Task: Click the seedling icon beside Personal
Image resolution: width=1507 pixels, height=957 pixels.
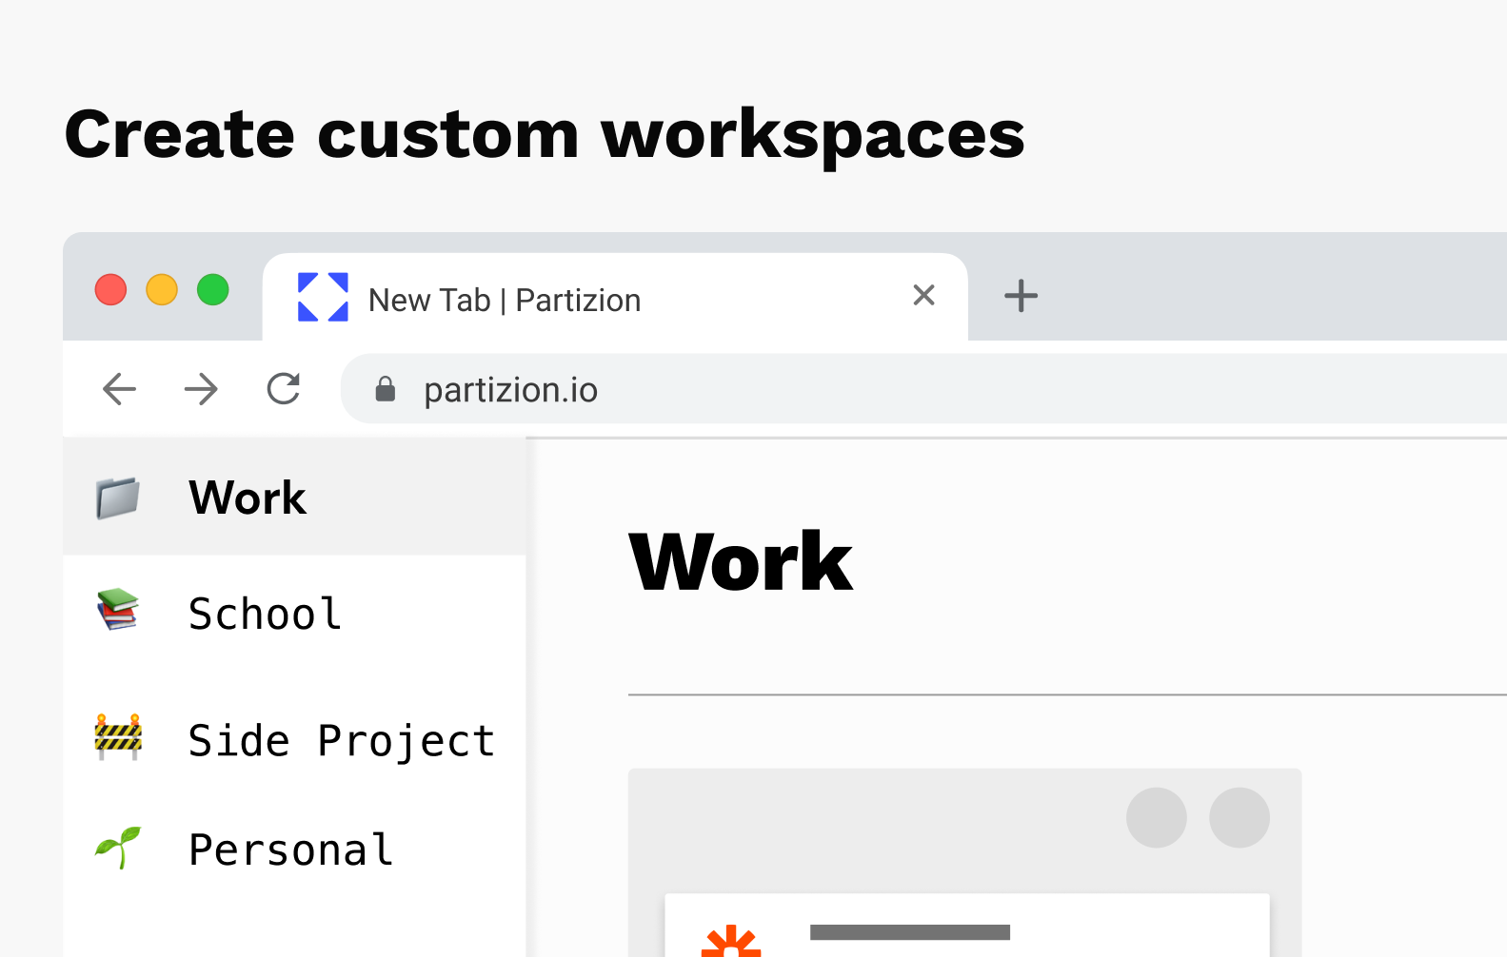Action: pos(118,847)
